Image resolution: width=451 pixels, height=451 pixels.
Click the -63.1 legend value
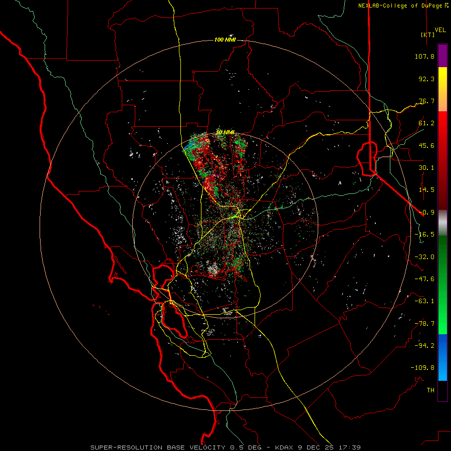point(424,301)
